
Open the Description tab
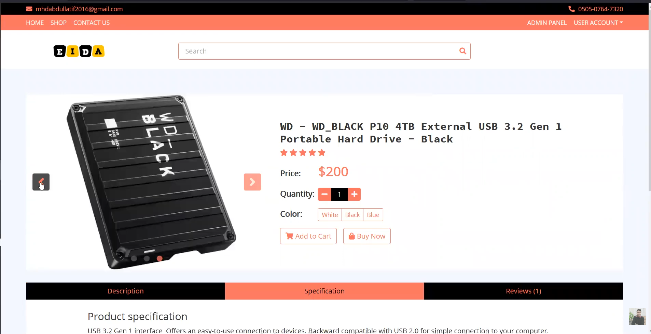[x=125, y=291]
